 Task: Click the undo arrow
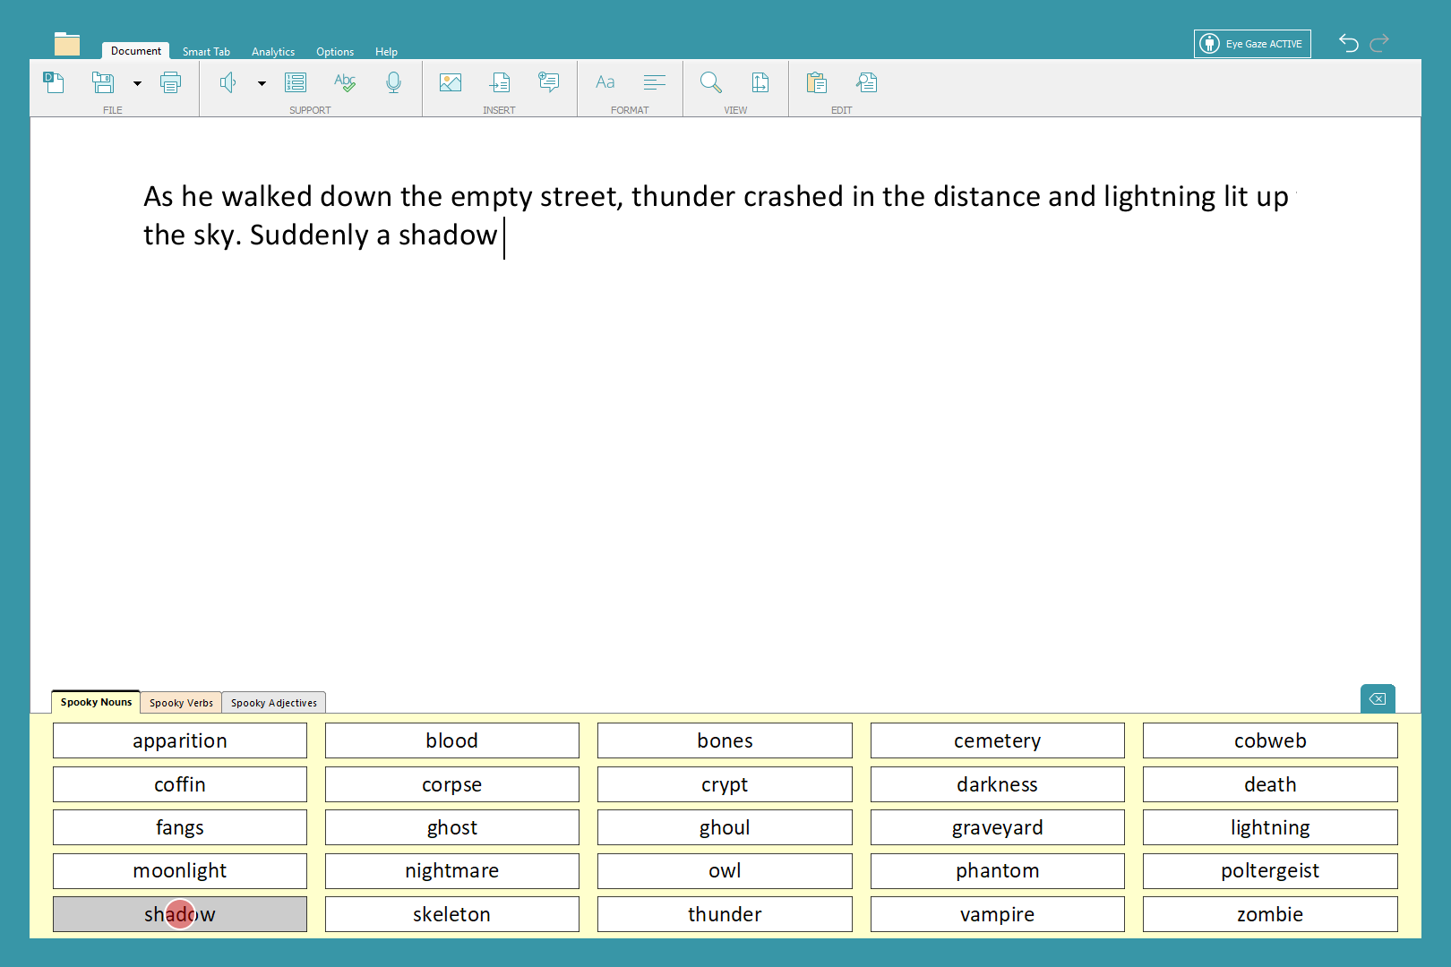click(1348, 43)
